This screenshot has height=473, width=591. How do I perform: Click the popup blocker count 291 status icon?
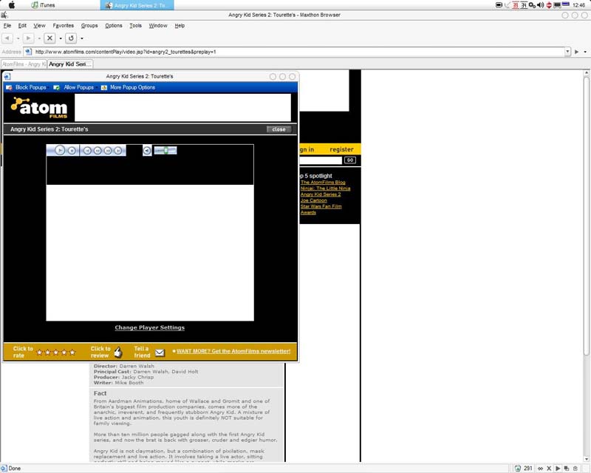pos(524,468)
